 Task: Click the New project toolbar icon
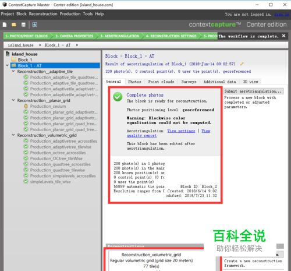click(x=5, y=24)
